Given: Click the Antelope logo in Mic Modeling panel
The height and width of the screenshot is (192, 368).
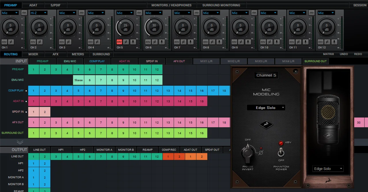Looking at the screenshot, I should pyautogui.click(x=266, y=125).
